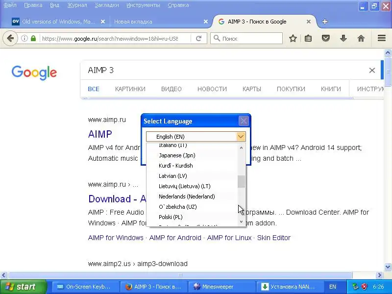392x294 pixels.
Task: Collapse the English (EN) language combo box
Action: (x=241, y=137)
